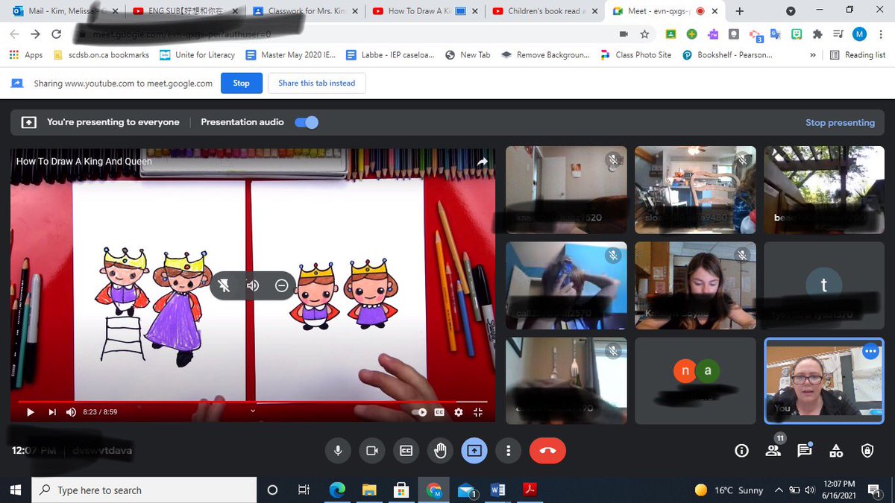Open Word from the taskbar

coord(497,490)
